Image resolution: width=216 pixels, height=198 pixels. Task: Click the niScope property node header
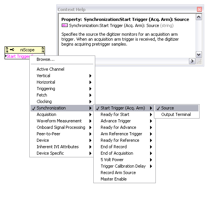pyautogui.click(x=25, y=50)
